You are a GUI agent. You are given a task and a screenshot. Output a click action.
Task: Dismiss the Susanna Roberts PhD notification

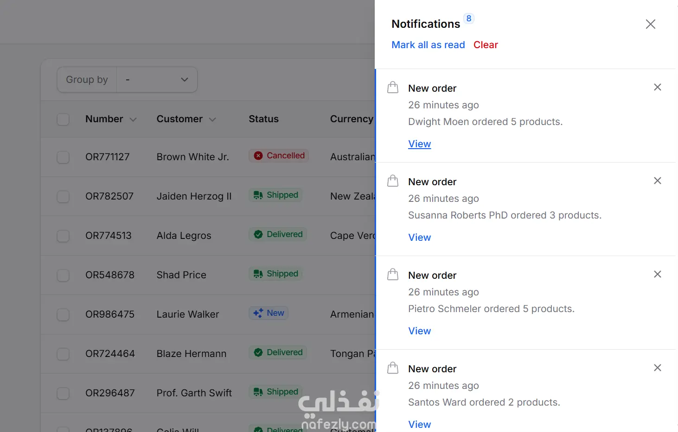(657, 181)
